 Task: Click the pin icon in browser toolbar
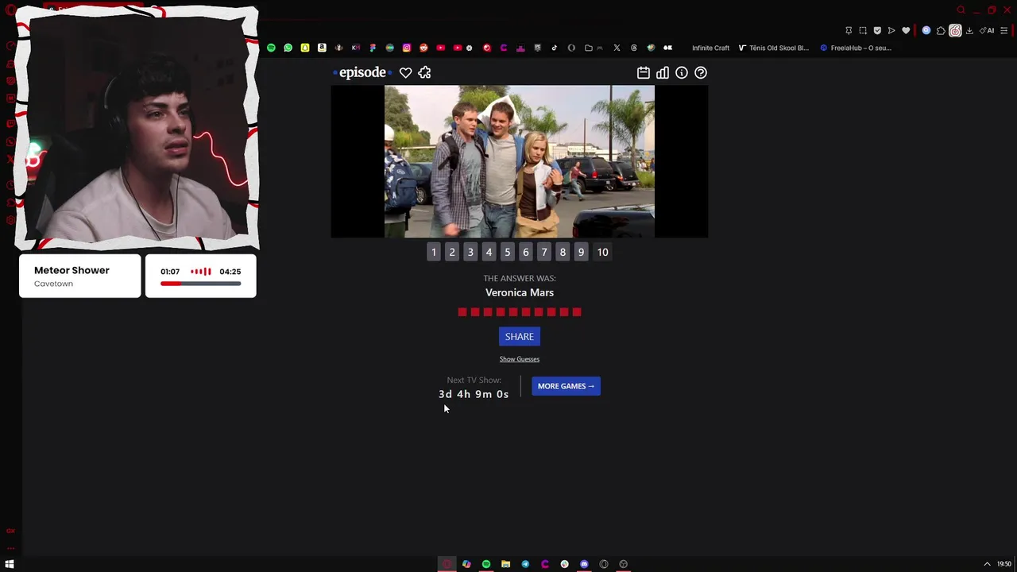[x=849, y=30]
